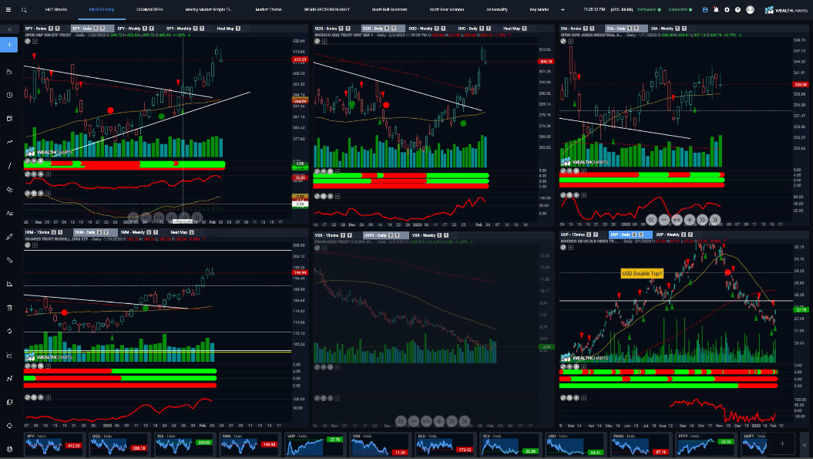Toggle visibility eye on the IWM oscillator pane

[28, 397]
